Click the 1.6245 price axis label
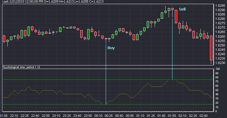Viewport: 227px width, 118px height. [x=220, y=50]
